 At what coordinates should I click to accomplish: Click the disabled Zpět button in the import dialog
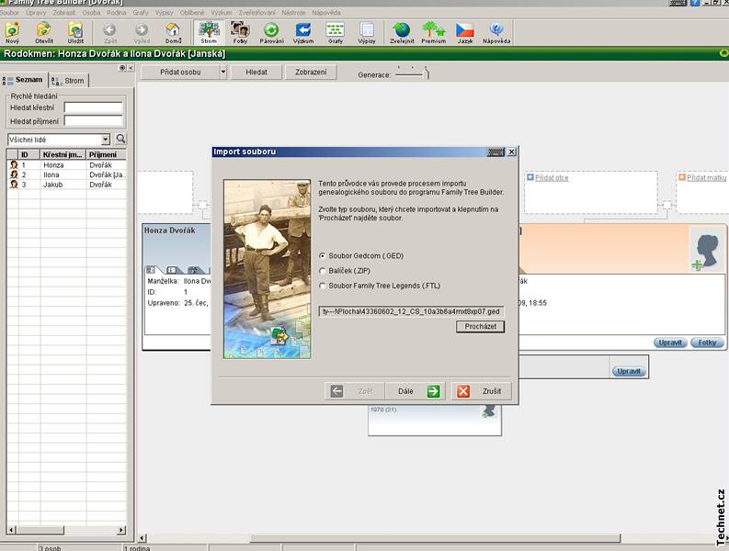point(355,391)
